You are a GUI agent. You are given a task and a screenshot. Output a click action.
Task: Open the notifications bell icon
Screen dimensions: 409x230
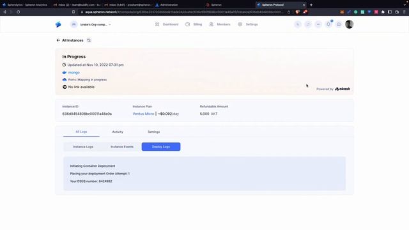pos(328,24)
